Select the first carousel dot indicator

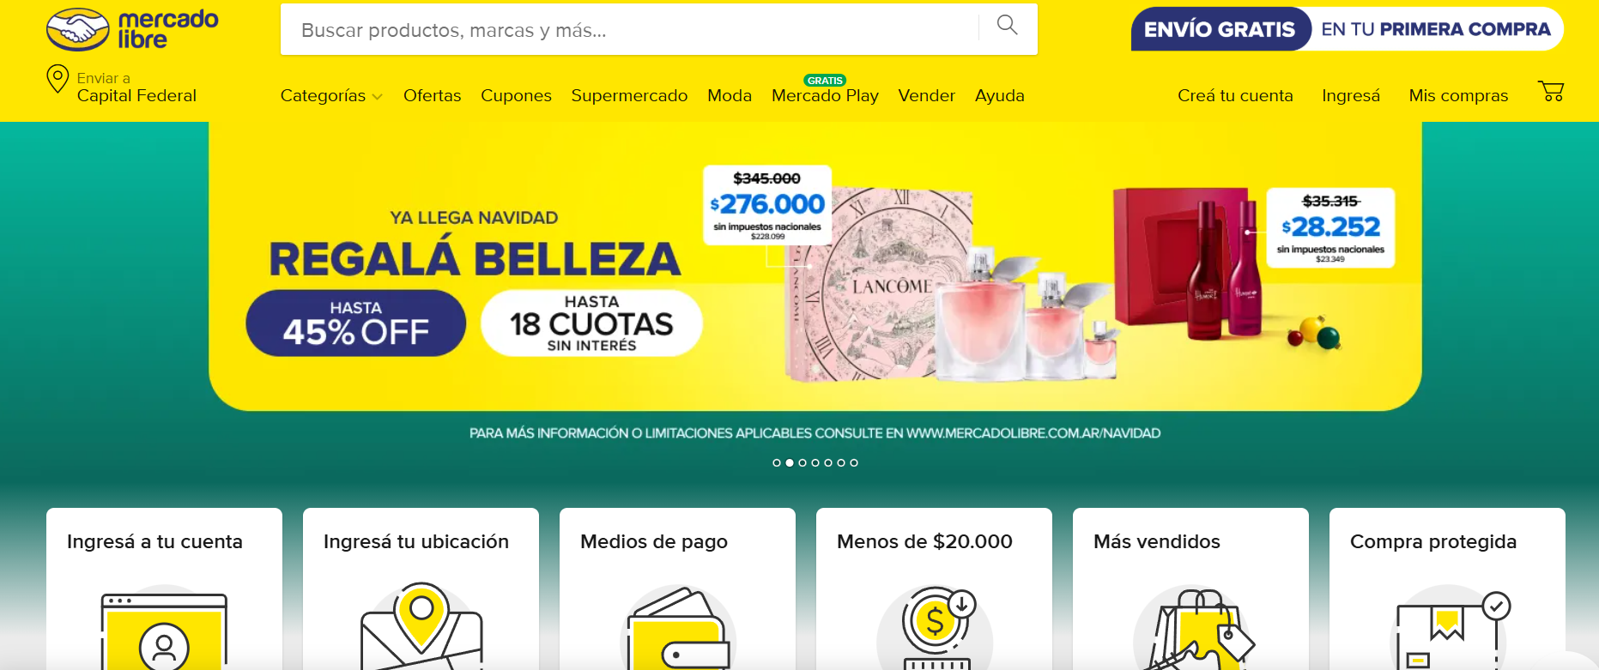[x=777, y=462]
